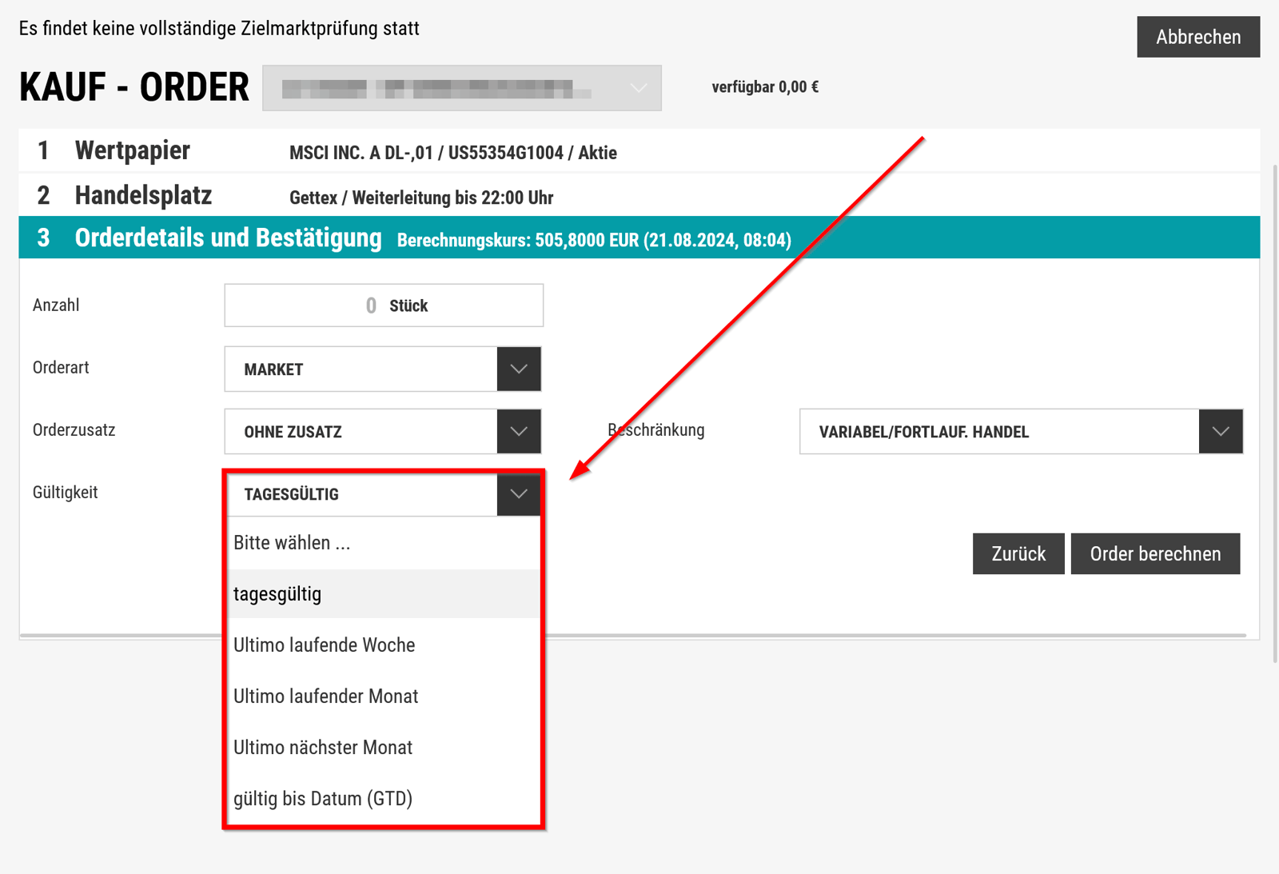
Task: Click the vertical scrollbar on the right
Action: [1274, 400]
